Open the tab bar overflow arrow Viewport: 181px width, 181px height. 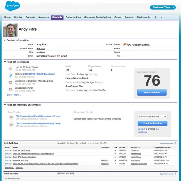click(x=161, y=17)
